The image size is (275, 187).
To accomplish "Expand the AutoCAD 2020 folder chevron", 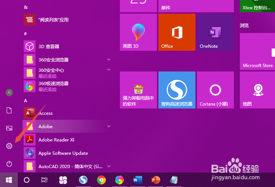I will [x=109, y=166].
